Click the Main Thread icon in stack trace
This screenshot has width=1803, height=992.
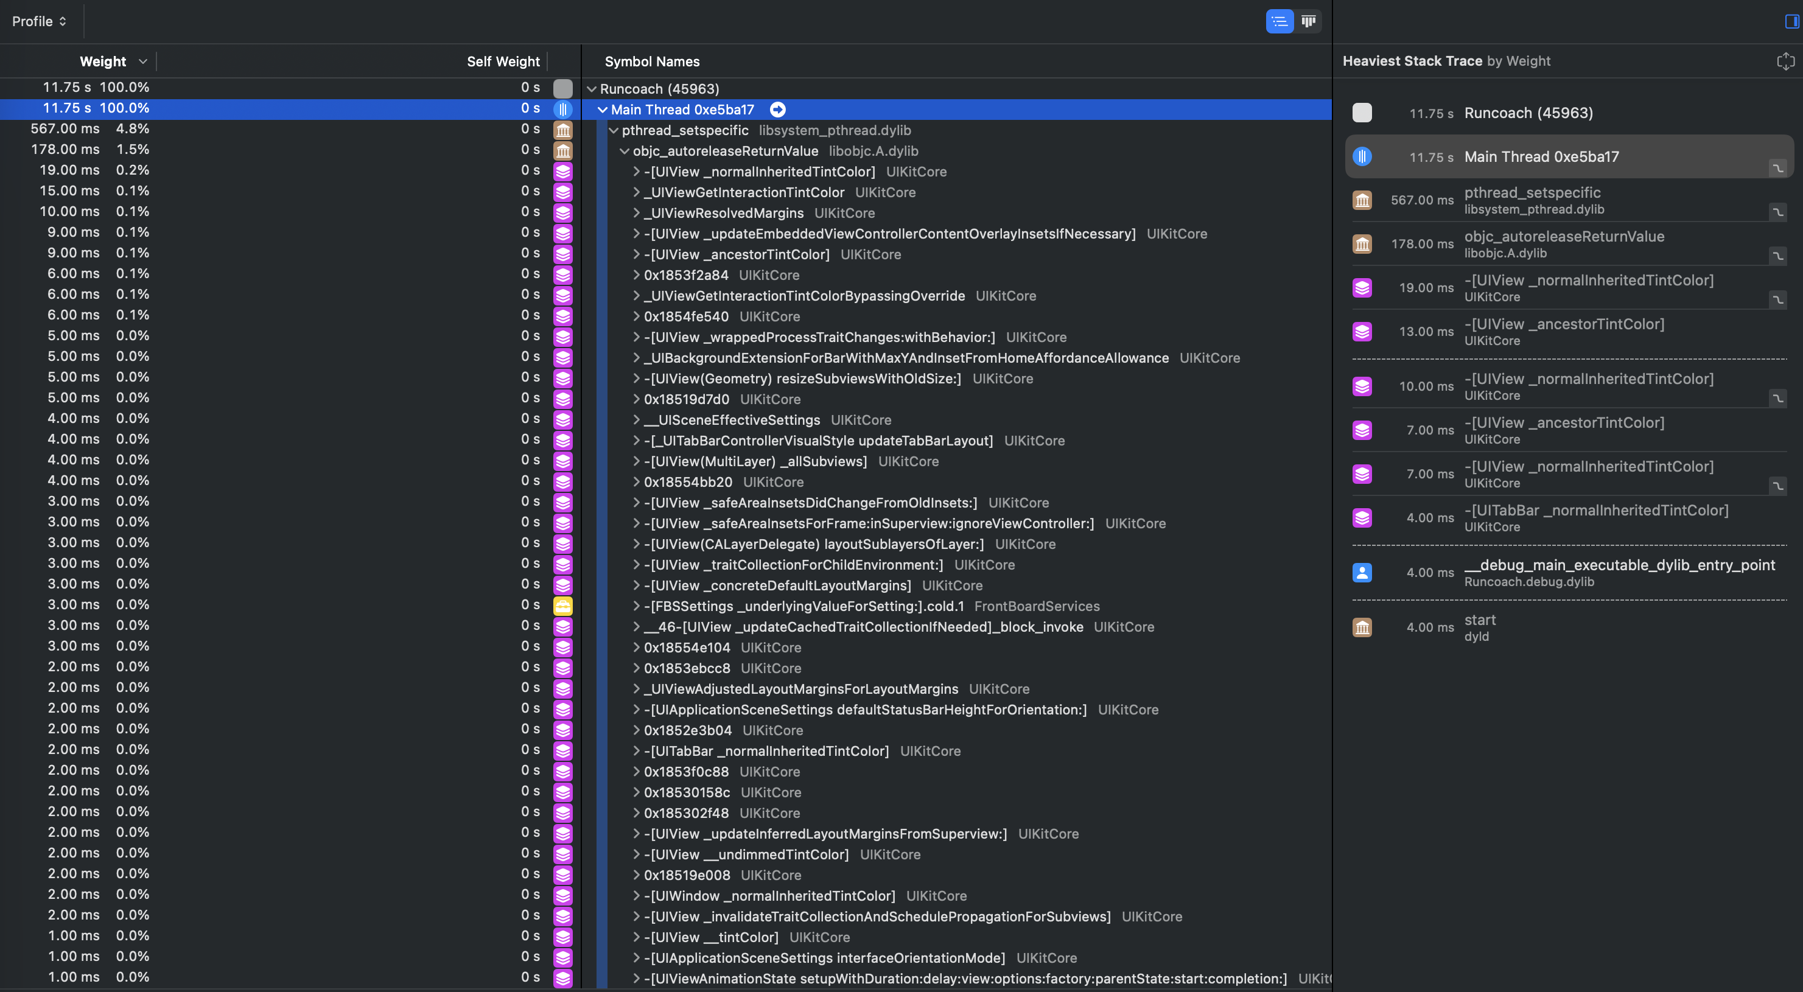point(1361,156)
